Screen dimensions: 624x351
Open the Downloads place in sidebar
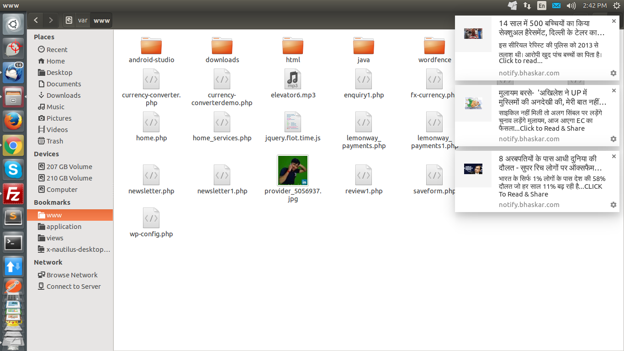click(63, 96)
